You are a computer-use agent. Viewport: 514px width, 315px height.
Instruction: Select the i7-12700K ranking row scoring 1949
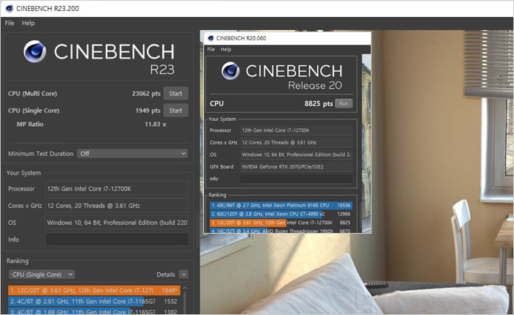pos(94,291)
